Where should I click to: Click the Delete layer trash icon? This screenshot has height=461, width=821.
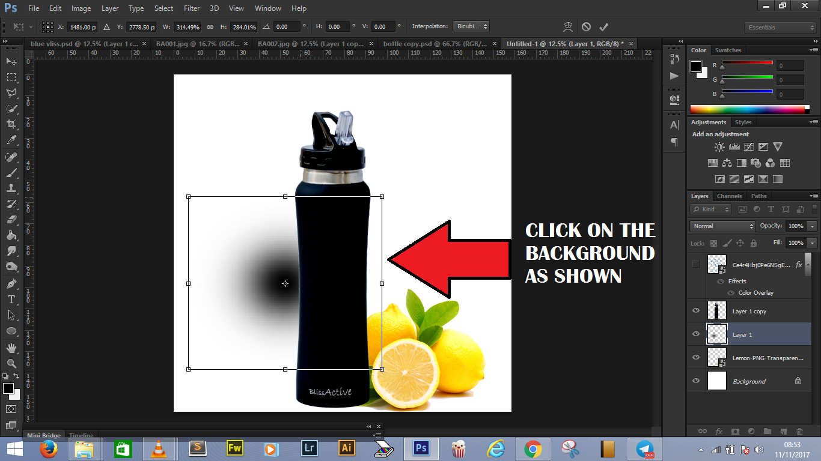coord(799,431)
